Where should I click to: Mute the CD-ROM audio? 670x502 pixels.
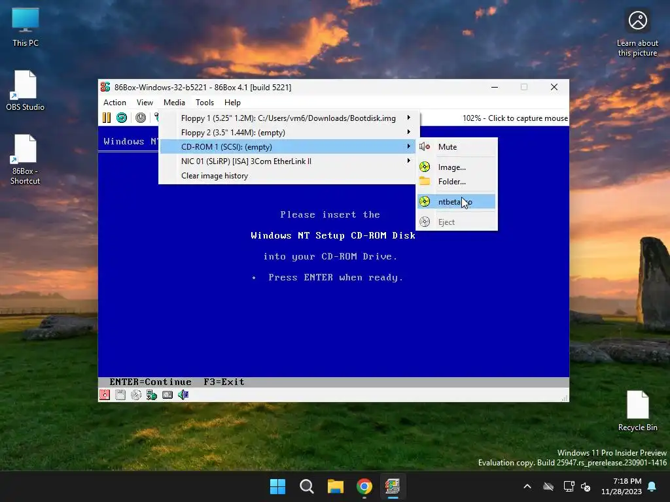[456, 147]
